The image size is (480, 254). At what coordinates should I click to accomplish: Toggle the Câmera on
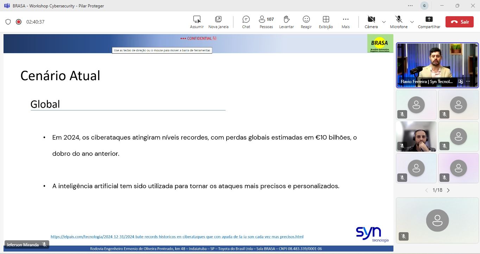pos(371,19)
